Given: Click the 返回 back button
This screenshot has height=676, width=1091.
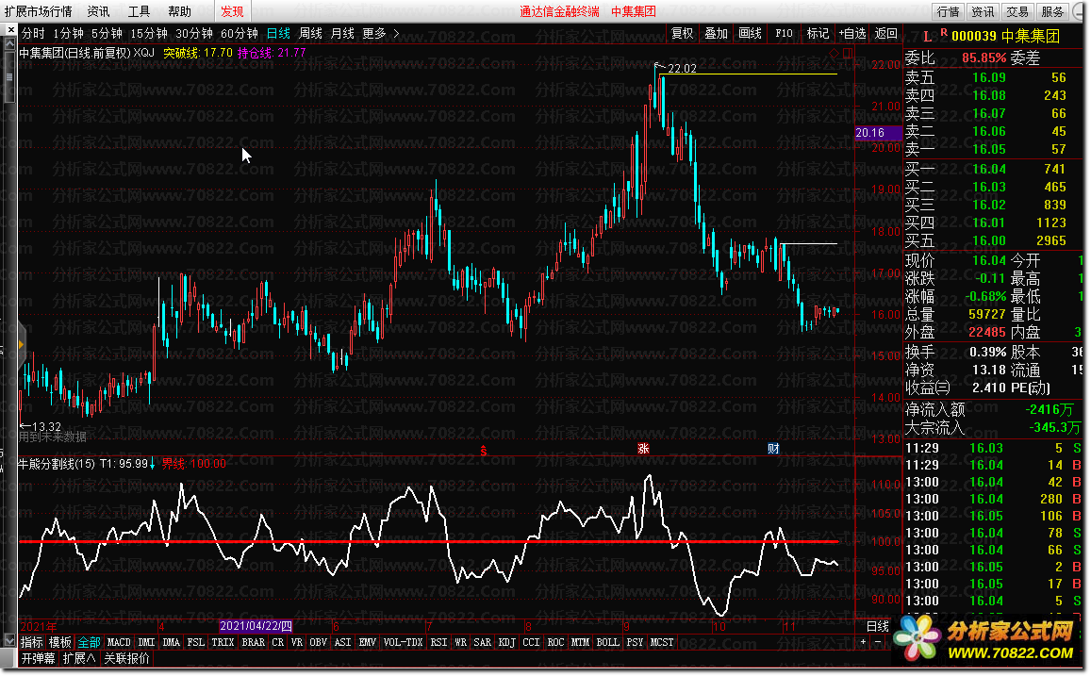Looking at the screenshot, I should (885, 33).
